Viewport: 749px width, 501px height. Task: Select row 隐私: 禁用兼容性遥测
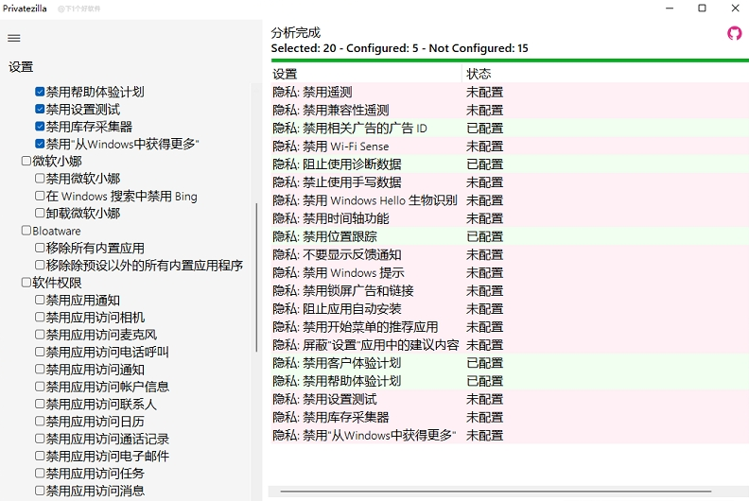[x=510, y=110]
